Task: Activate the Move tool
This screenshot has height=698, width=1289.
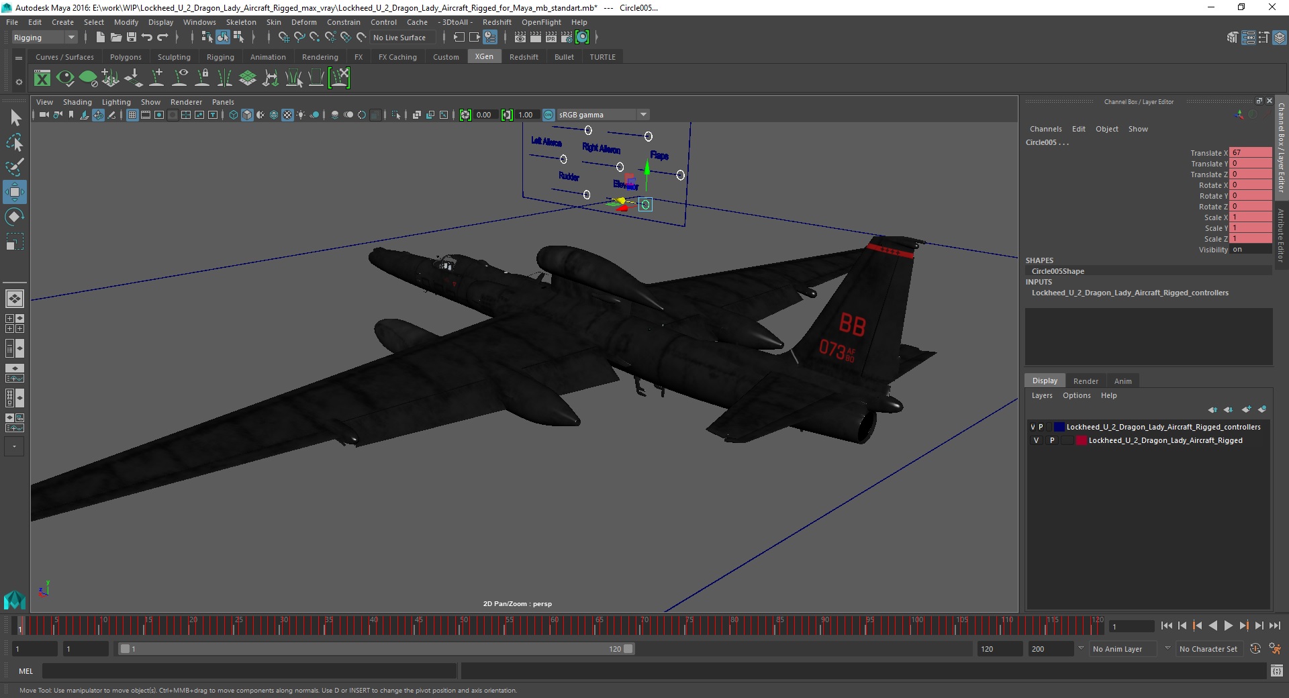Action: coord(15,192)
